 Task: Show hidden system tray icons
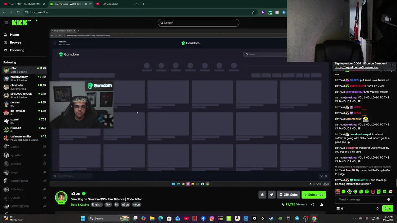(355, 218)
